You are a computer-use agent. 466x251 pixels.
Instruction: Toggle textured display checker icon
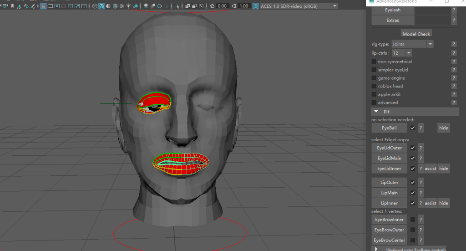[122, 6]
